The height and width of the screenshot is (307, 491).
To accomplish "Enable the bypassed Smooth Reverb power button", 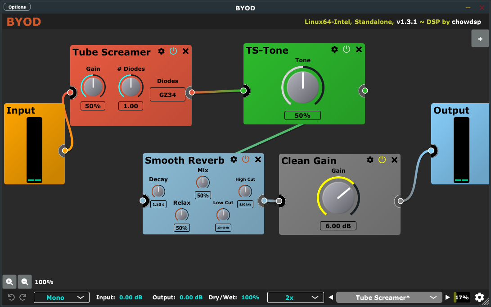I will [246, 160].
